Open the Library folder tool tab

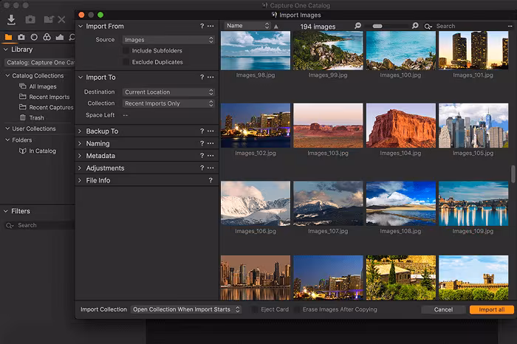pos(8,37)
